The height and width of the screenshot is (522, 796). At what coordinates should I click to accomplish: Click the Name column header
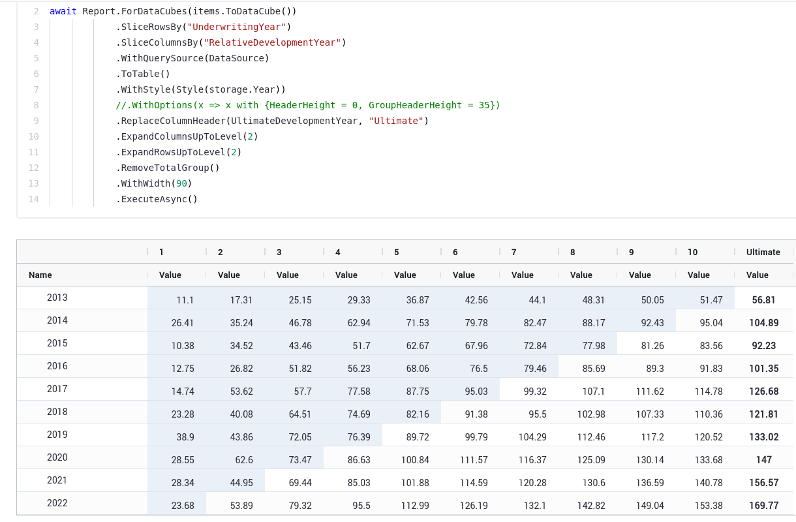[x=40, y=275]
